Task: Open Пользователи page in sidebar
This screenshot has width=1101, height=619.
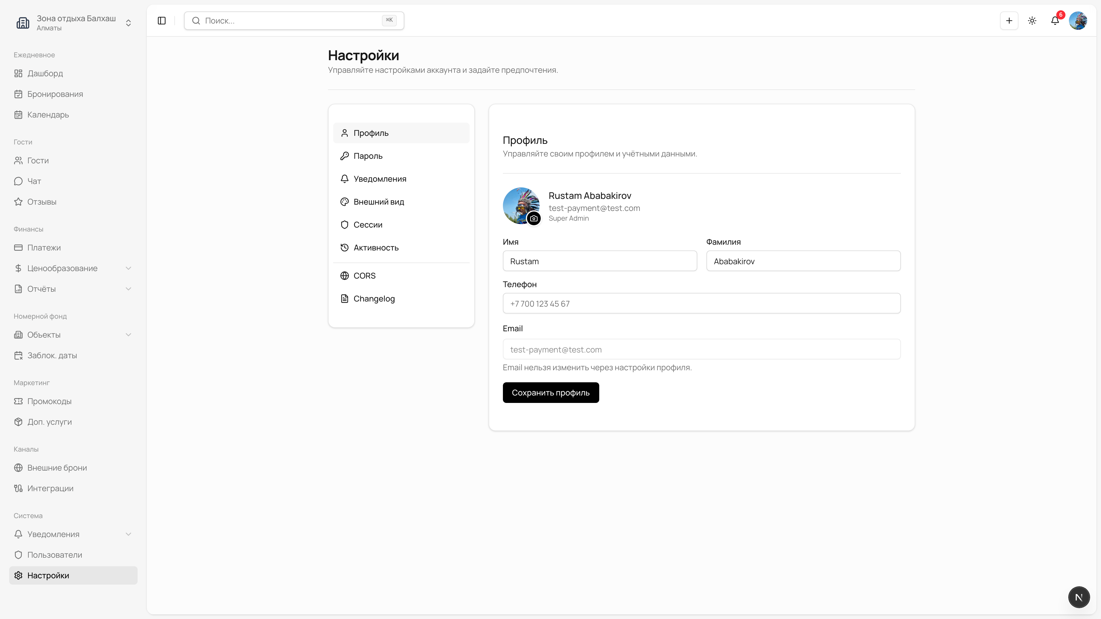Action: (54, 555)
